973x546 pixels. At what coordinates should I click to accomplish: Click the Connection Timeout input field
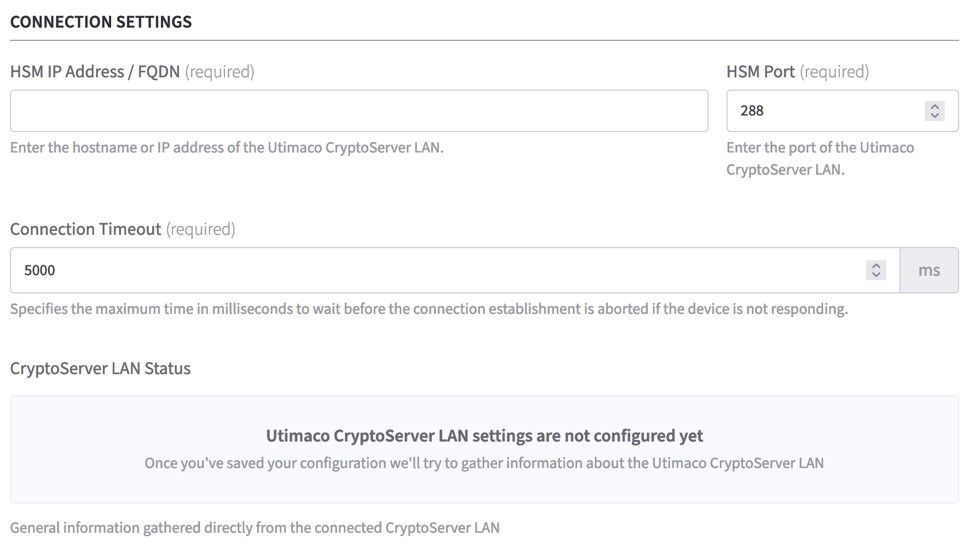(437, 270)
